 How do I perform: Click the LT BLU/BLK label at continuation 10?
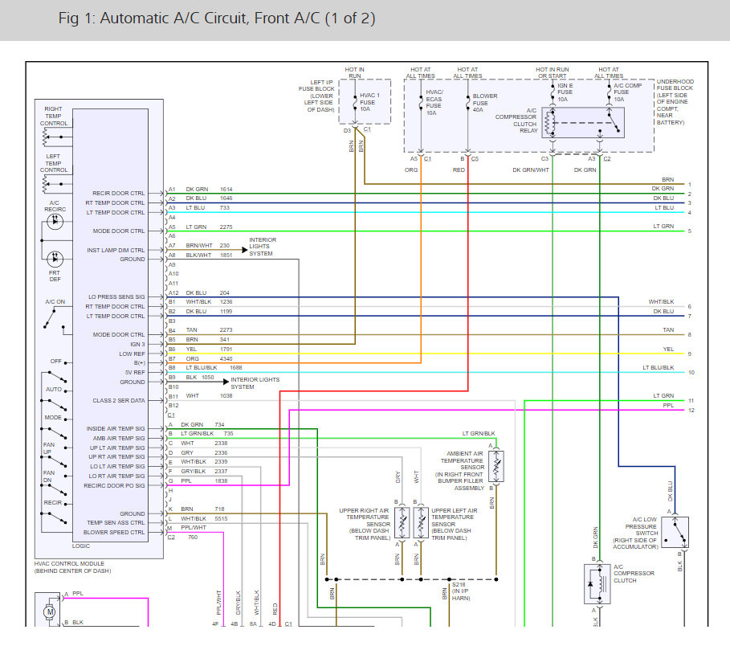[659, 367]
